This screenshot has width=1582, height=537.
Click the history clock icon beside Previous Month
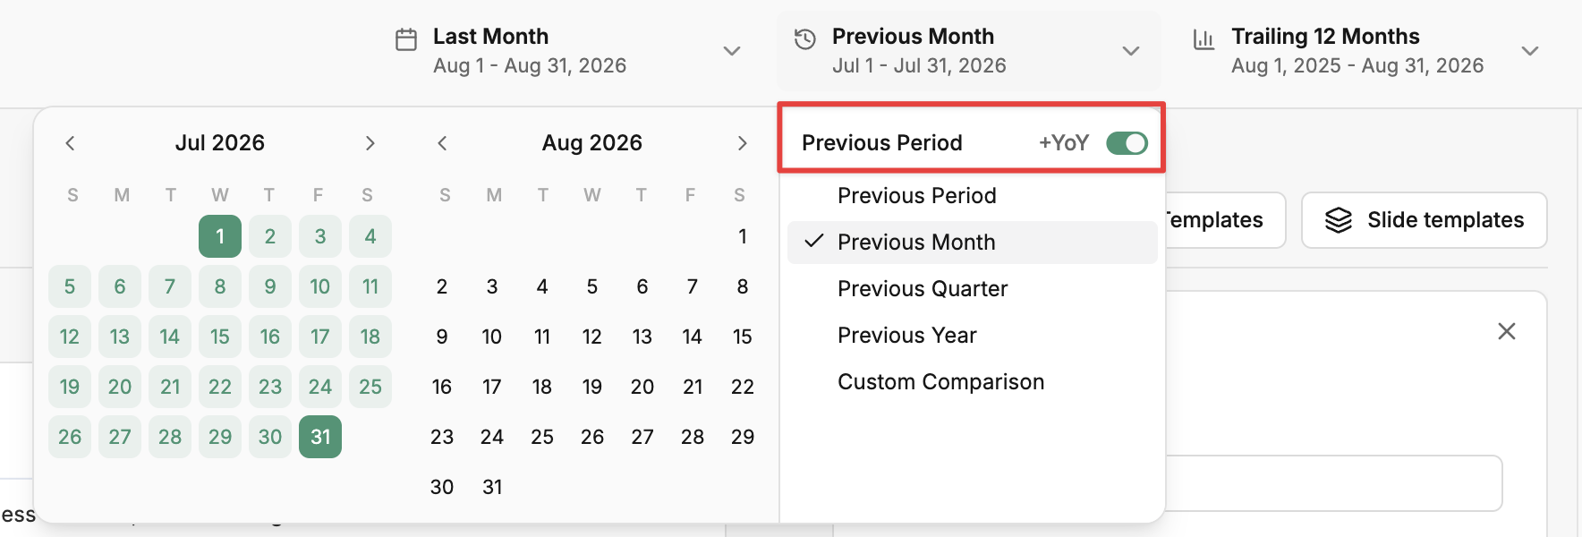coord(805,39)
